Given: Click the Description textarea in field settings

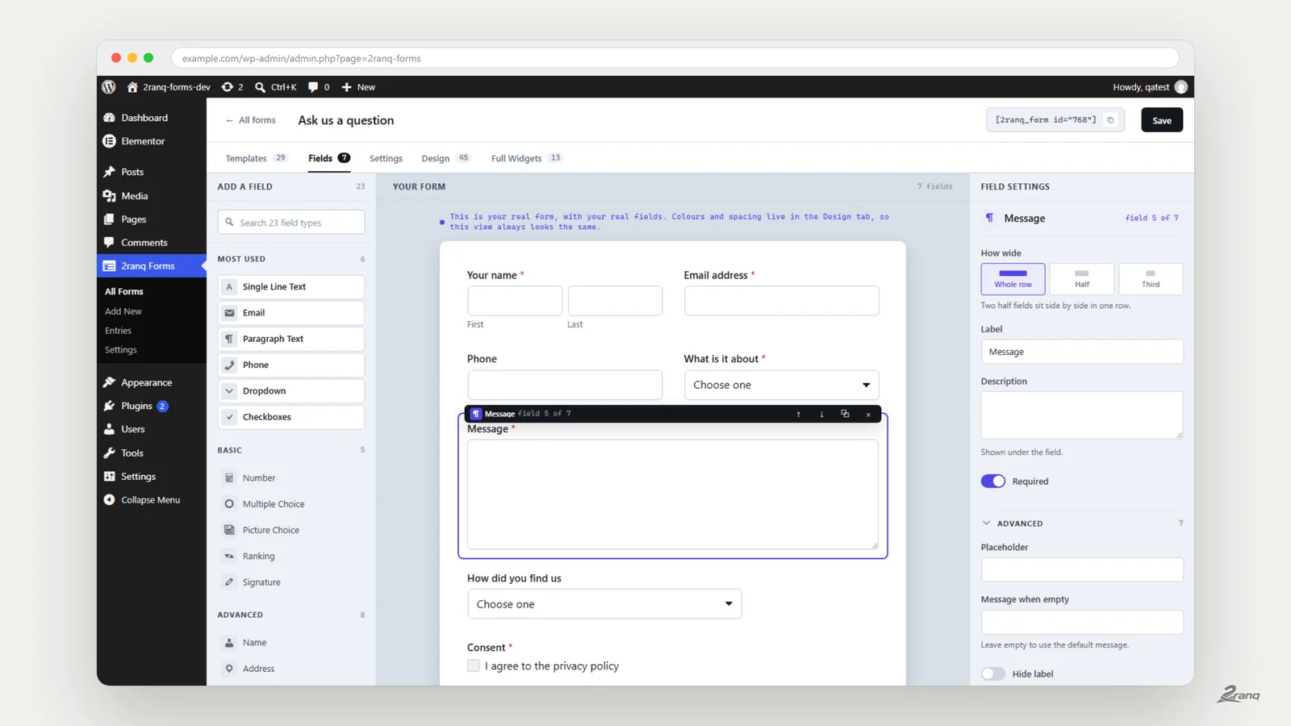Looking at the screenshot, I should tap(1082, 415).
